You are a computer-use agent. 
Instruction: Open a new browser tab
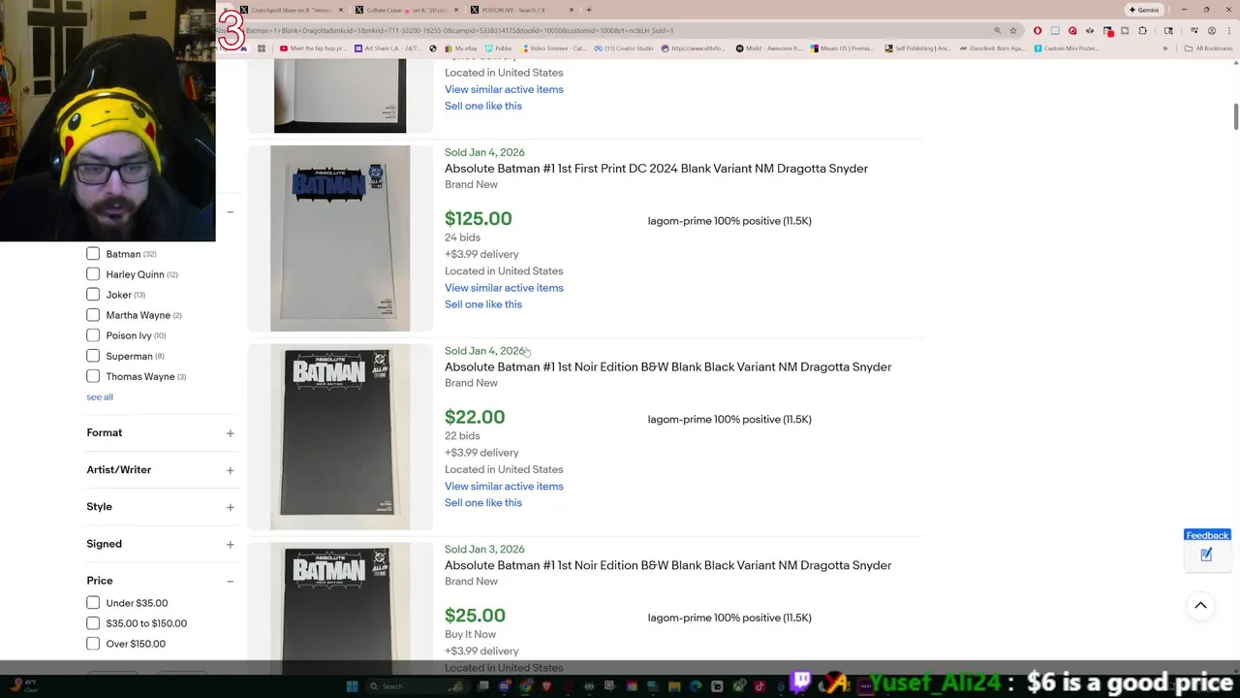pyautogui.click(x=588, y=10)
